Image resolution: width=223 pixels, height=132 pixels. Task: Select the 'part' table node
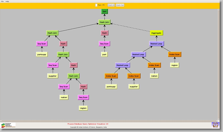point(104,54)
